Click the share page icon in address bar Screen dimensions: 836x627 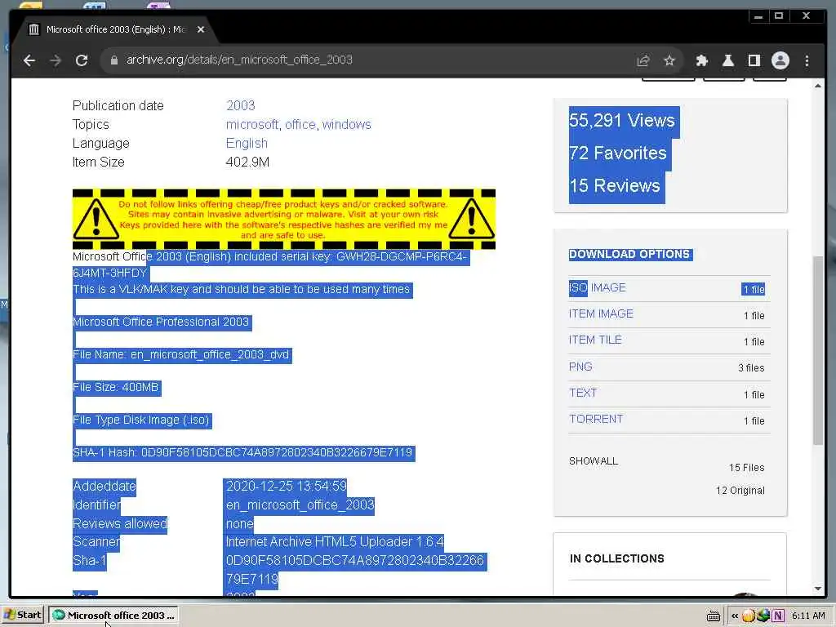[x=643, y=60]
